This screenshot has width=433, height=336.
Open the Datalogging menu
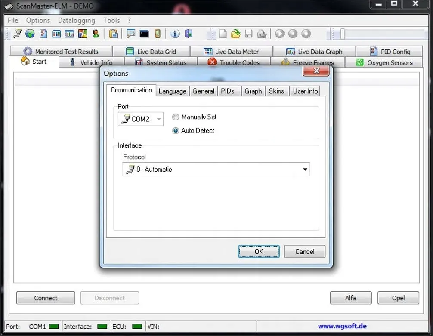[76, 20]
